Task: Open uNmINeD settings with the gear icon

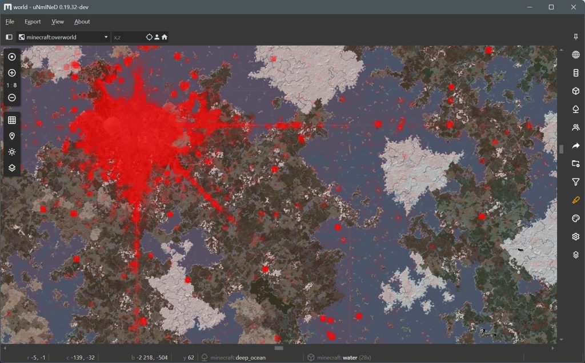Action: pos(575,236)
